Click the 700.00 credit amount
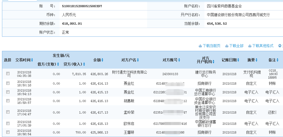Image resolution: width=283 pixels, height=137 pixels. tap(81, 133)
